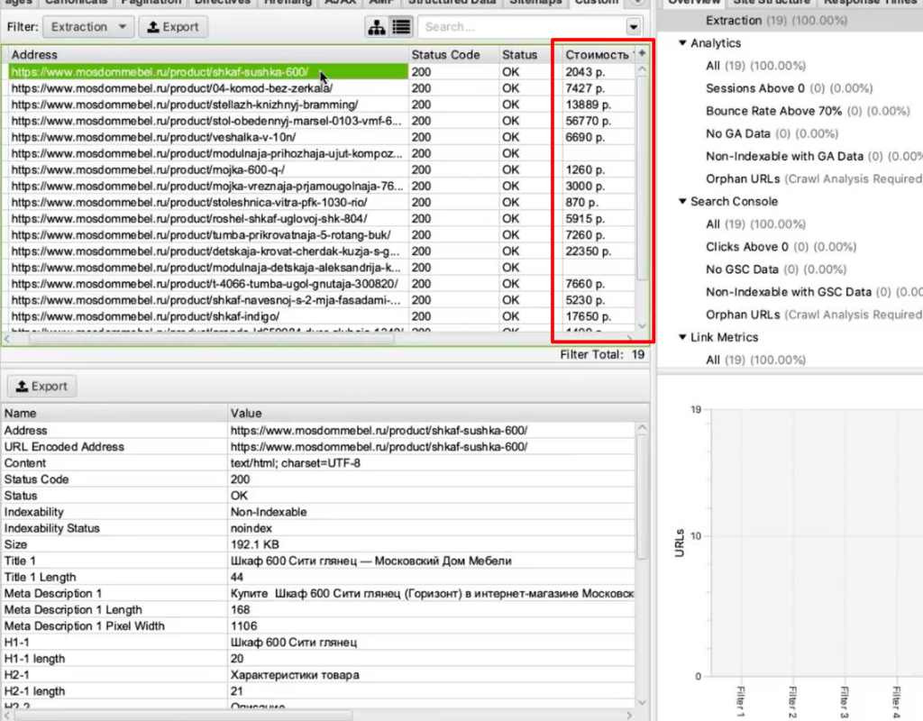Sort by the Address column header
923x721 pixels.
pyautogui.click(x=207, y=55)
